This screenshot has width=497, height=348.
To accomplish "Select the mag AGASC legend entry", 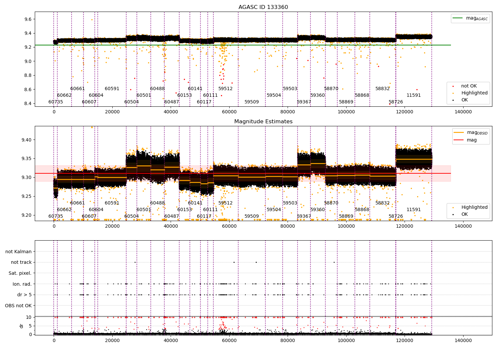I will 470,18.
